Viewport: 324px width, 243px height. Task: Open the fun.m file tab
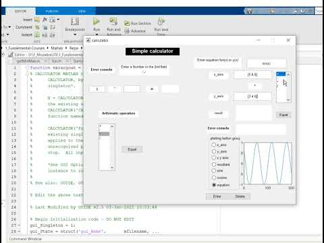pyautogui.click(x=57, y=61)
